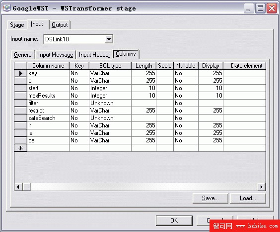Screen dimensions: 280x232
Task: Select the 'lr' column name cell
Action: coord(48,125)
